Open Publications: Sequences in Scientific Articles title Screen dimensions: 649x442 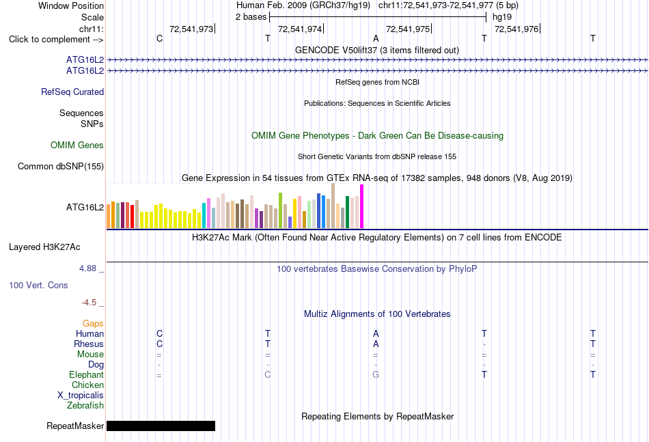(x=377, y=103)
